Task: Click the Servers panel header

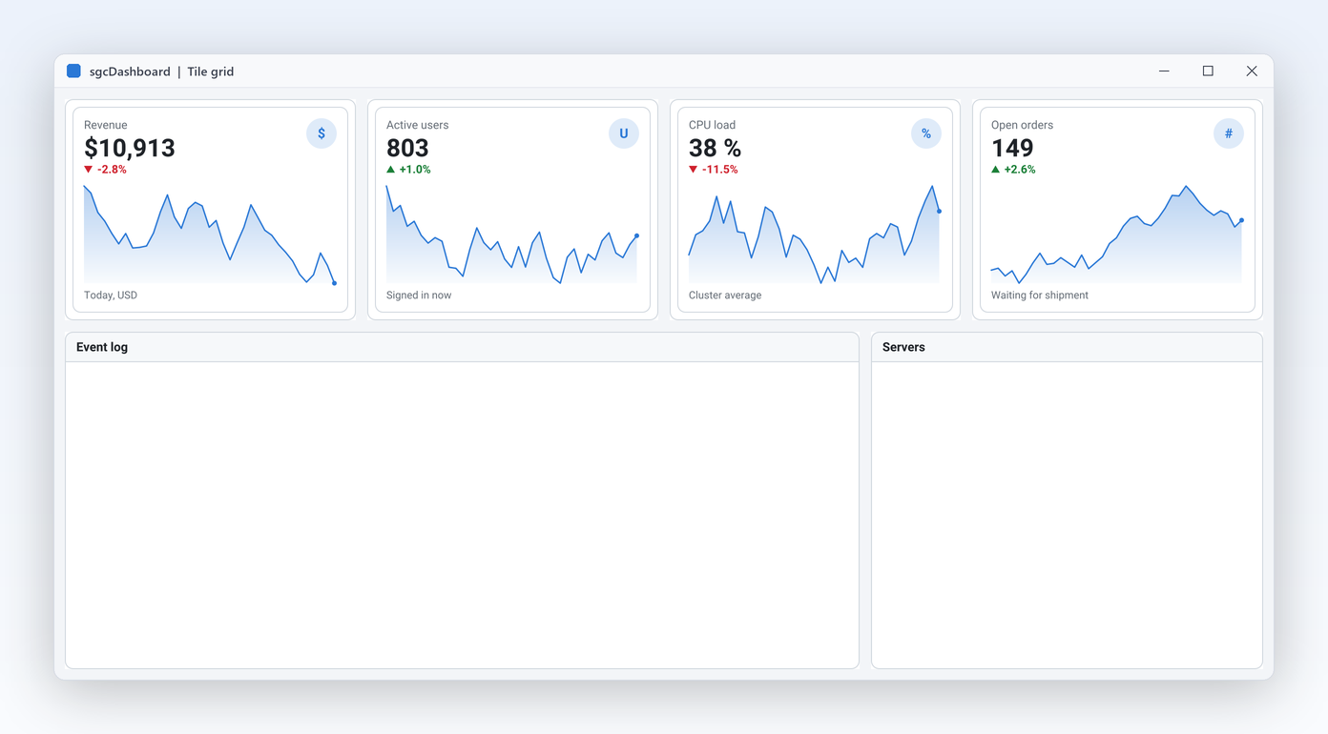Action: [1067, 347]
